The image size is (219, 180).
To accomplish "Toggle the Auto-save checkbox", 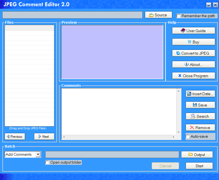I will (x=187, y=137).
